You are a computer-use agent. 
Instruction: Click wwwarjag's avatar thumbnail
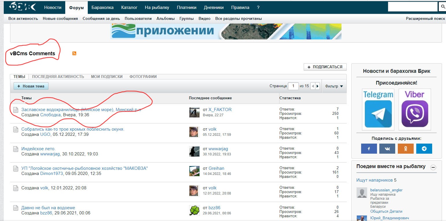click(194, 151)
